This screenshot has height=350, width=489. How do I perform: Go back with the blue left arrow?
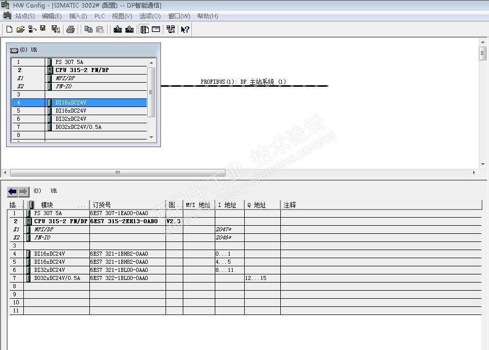[13, 191]
